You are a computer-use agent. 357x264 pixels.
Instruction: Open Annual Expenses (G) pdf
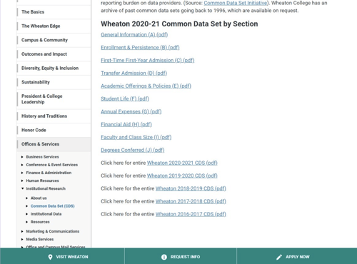(x=131, y=112)
